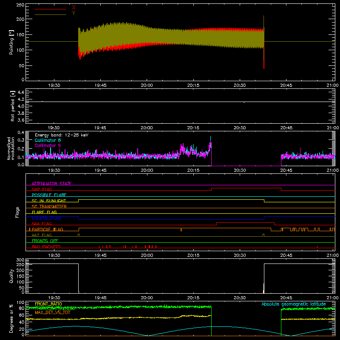Viewport: 340px width, 340px height.
Task: Select the SC_IN_SUNLIGHT flag label
Action: pyautogui.click(x=49, y=201)
